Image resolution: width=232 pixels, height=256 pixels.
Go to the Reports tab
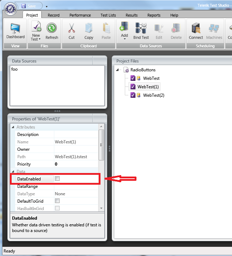point(154,15)
